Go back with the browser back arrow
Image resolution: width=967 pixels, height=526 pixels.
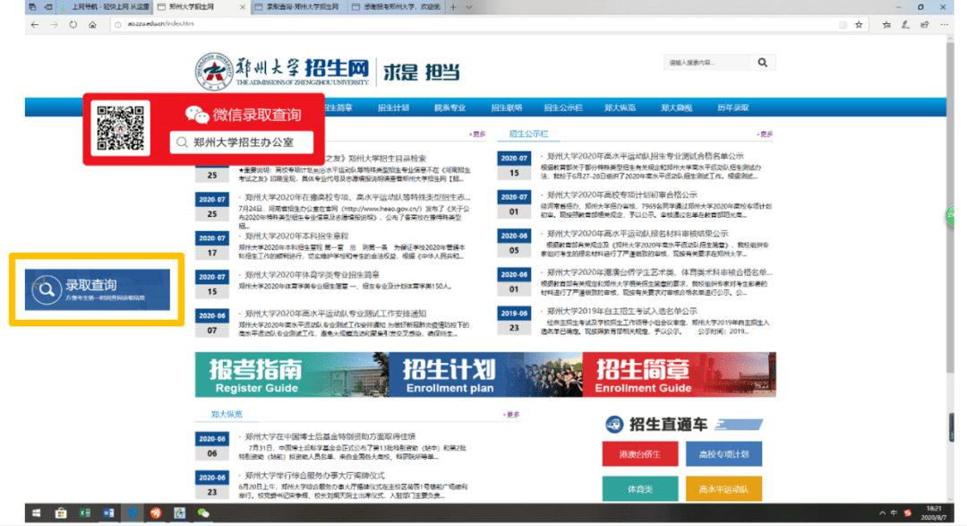pos(35,25)
